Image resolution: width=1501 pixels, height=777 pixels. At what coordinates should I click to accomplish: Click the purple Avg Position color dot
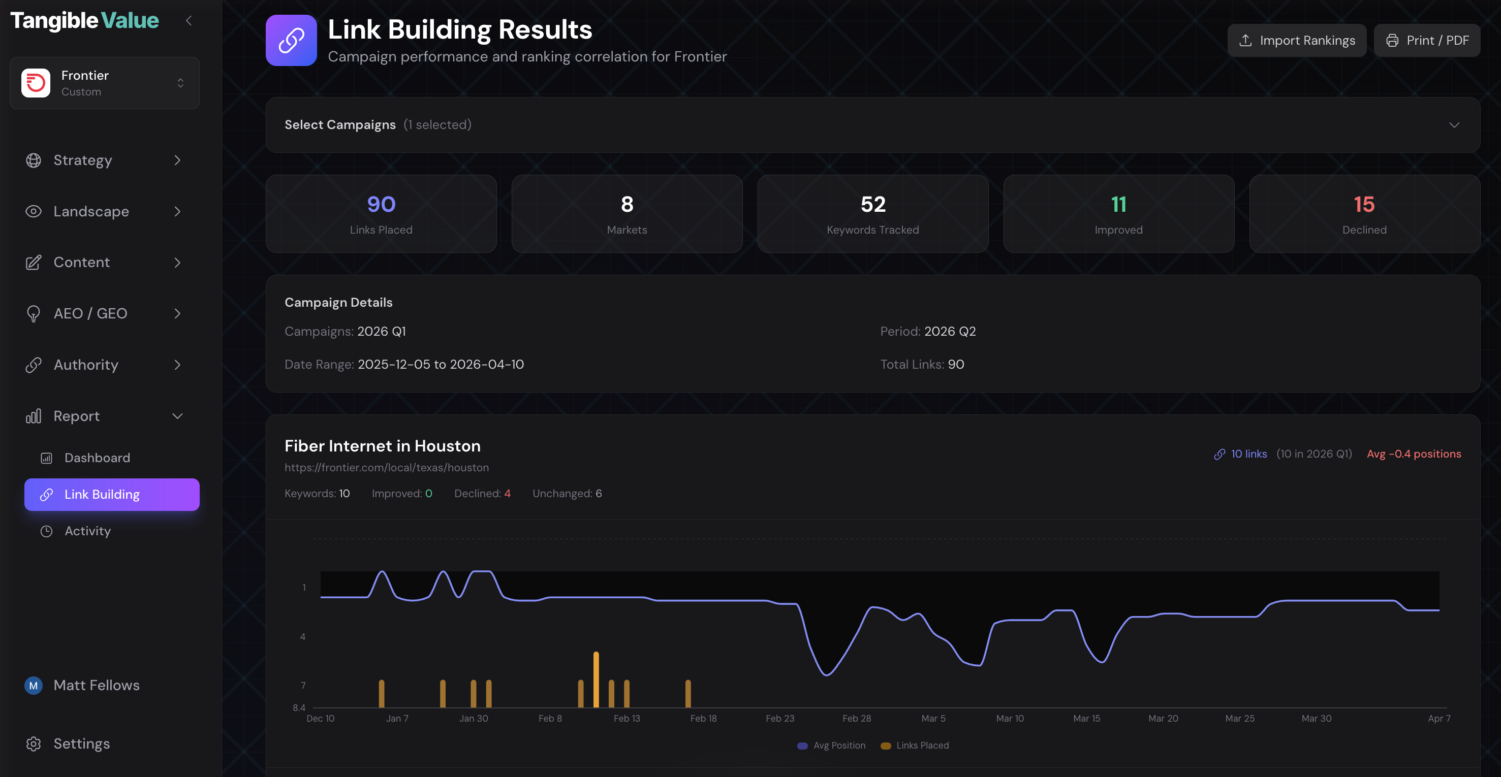(802, 746)
